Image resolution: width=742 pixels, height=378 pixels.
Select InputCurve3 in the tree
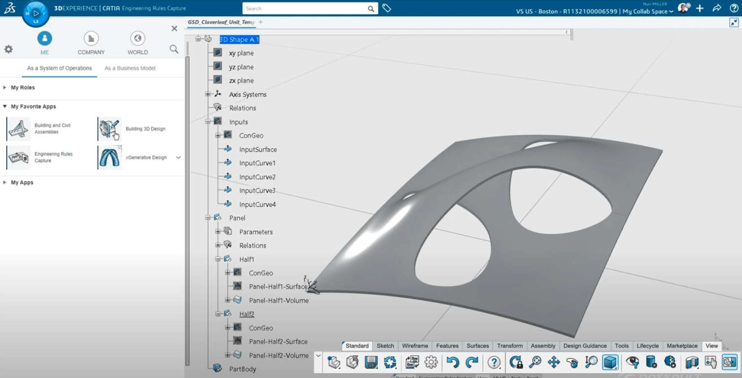(257, 190)
